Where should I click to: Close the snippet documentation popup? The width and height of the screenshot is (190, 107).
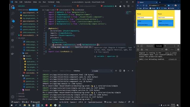click(x=134, y=47)
